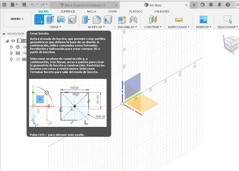This screenshot has height=171, width=239.
Task: Select the Revolución tool
Action: coord(61,20)
